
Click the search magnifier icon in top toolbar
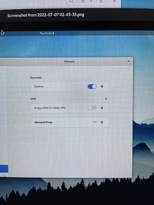point(71,2)
